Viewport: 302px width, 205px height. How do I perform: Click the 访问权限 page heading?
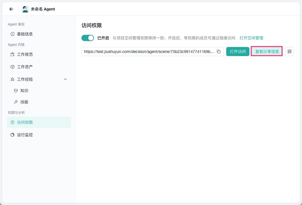point(92,25)
